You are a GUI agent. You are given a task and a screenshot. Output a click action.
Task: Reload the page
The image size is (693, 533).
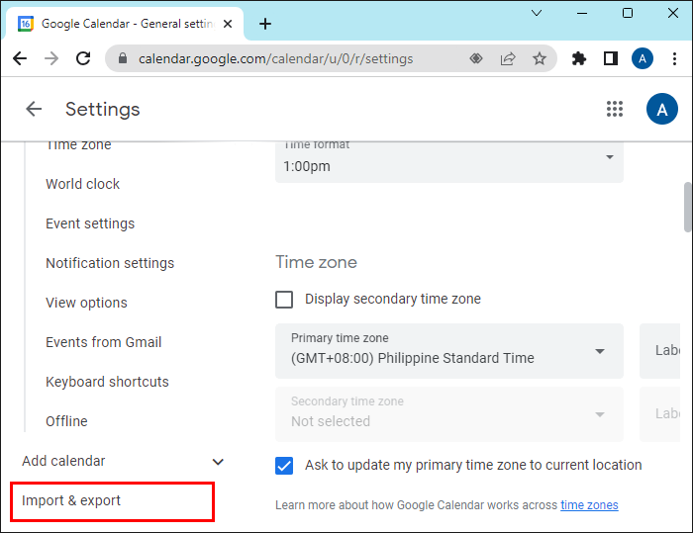pos(81,58)
